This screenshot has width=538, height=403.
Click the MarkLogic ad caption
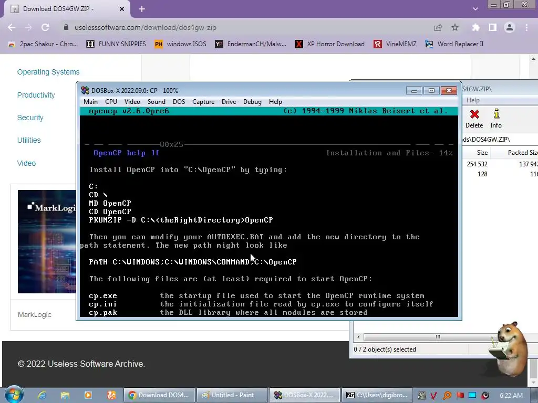[35, 315]
